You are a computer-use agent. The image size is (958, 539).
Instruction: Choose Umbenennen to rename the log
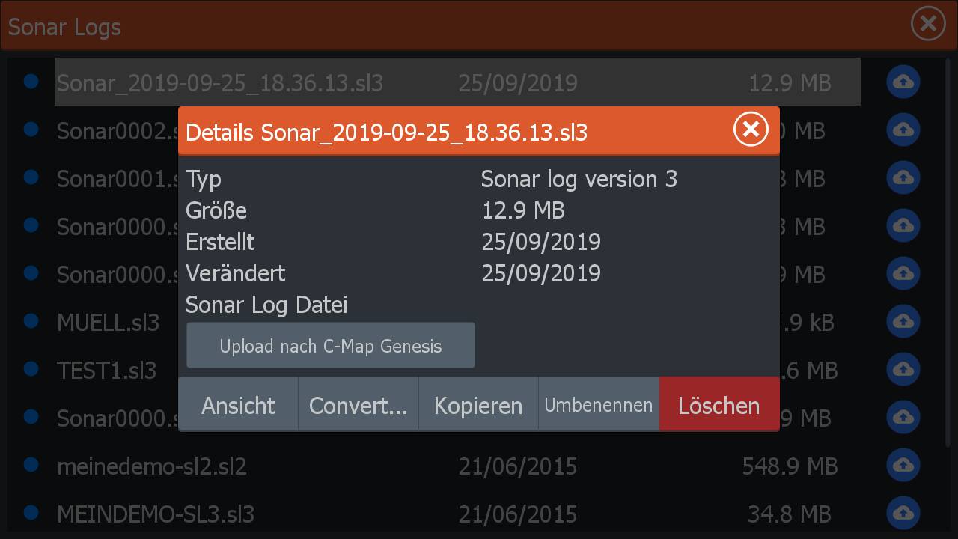tap(598, 405)
